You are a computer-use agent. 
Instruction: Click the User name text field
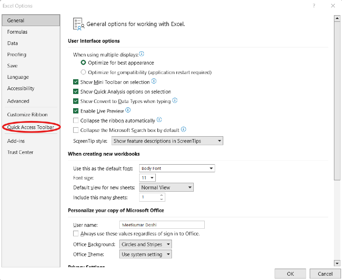(161, 225)
